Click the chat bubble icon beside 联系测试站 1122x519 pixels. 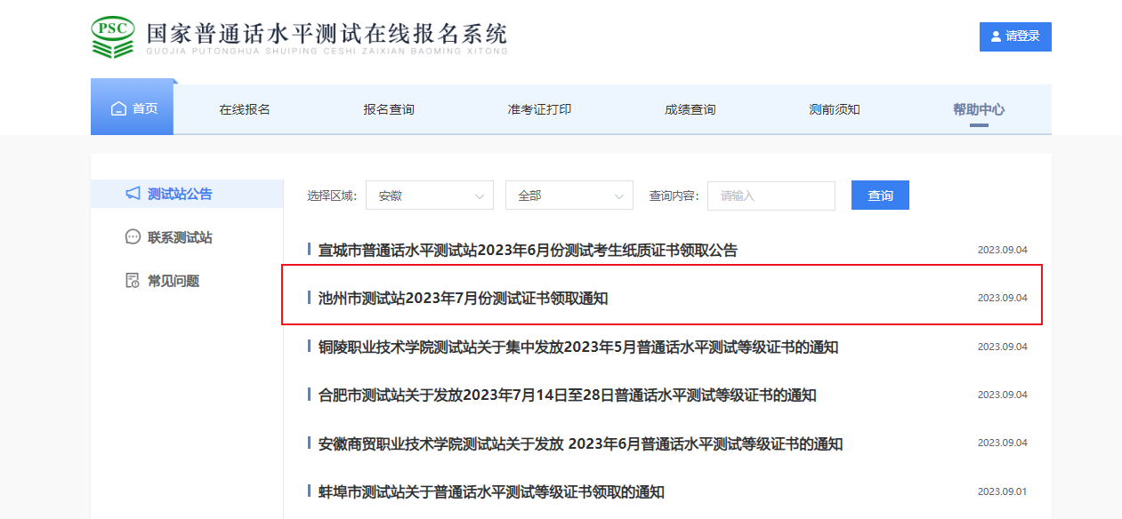click(133, 237)
